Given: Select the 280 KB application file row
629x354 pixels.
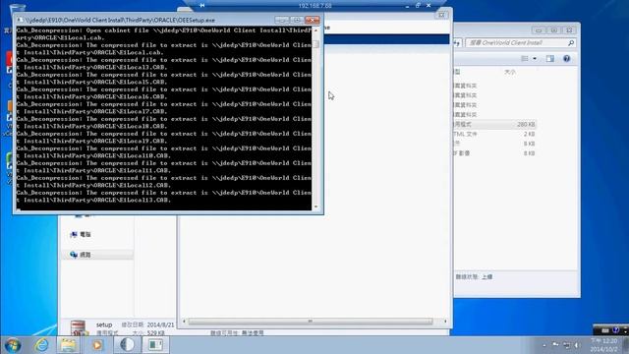Looking at the screenshot, I should pos(494,125).
